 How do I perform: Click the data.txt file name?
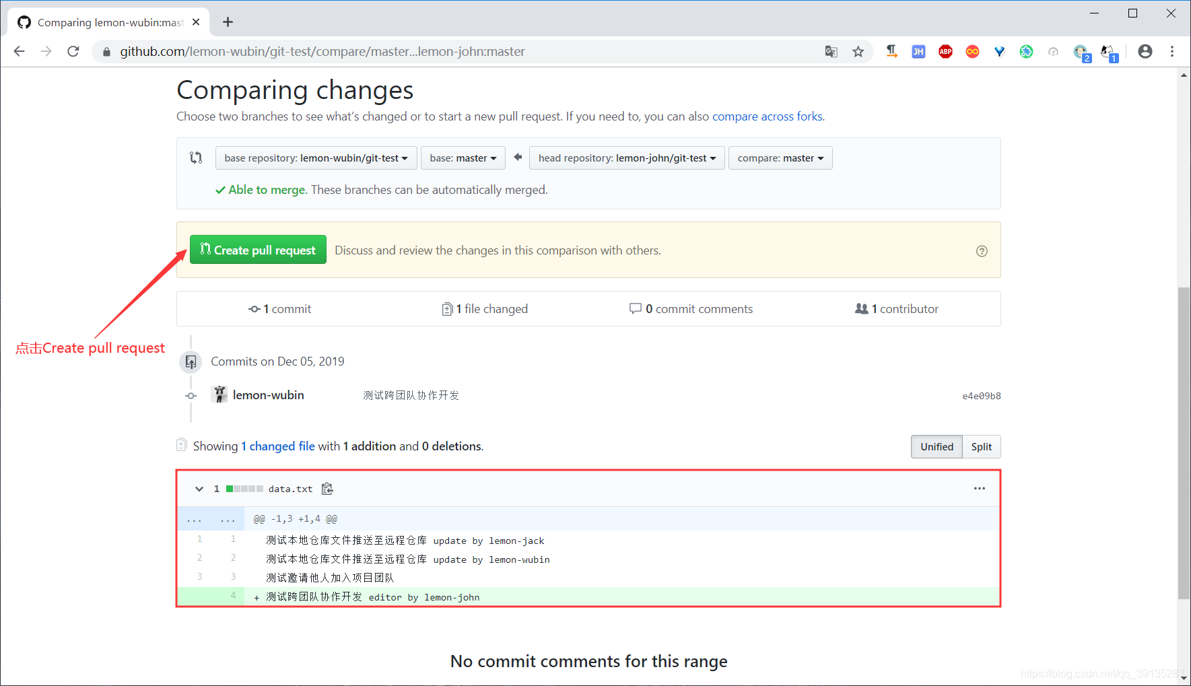coord(290,489)
